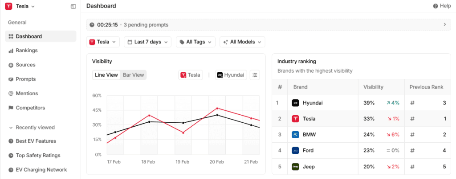Open the Last 7 days dropdown
456x179 pixels.
tap(147, 42)
